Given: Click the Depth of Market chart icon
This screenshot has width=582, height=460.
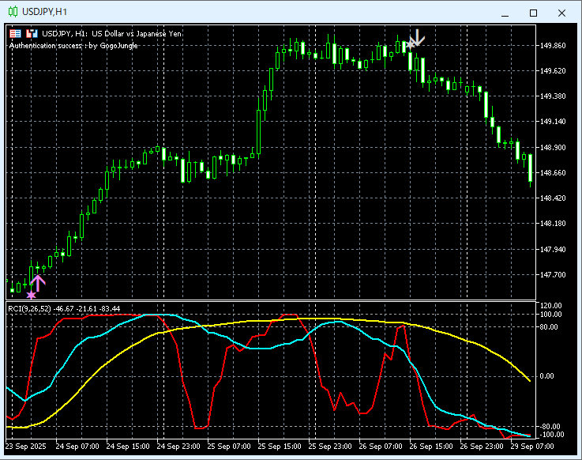Looking at the screenshot, I should click(32, 33).
